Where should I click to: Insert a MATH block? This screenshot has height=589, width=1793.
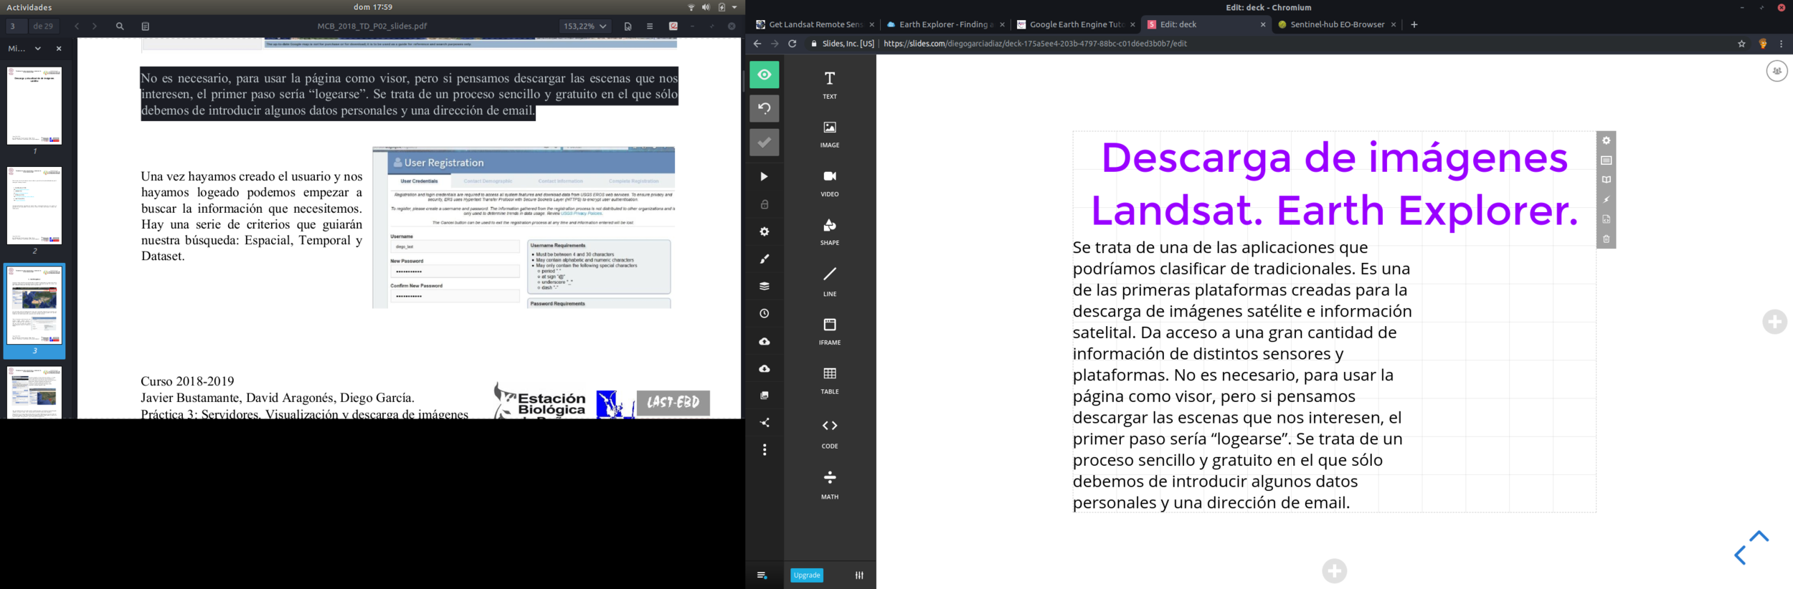pyautogui.click(x=830, y=485)
